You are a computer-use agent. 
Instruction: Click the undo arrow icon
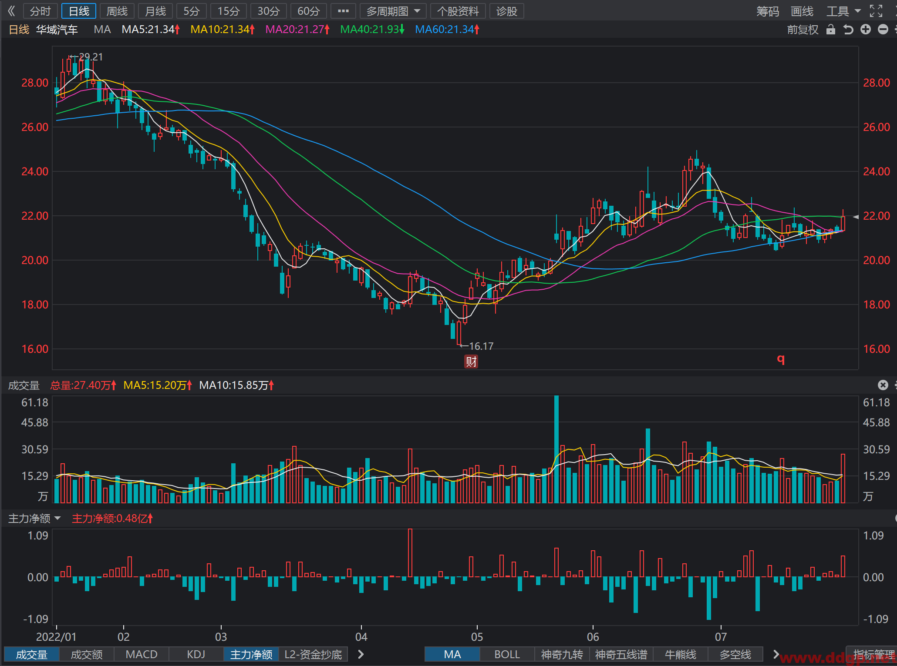pyautogui.click(x=848, y=30)
